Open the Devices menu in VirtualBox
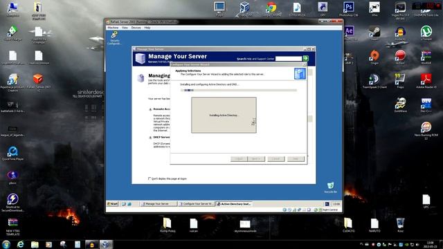The image size is (443, 249). (136, 28)
